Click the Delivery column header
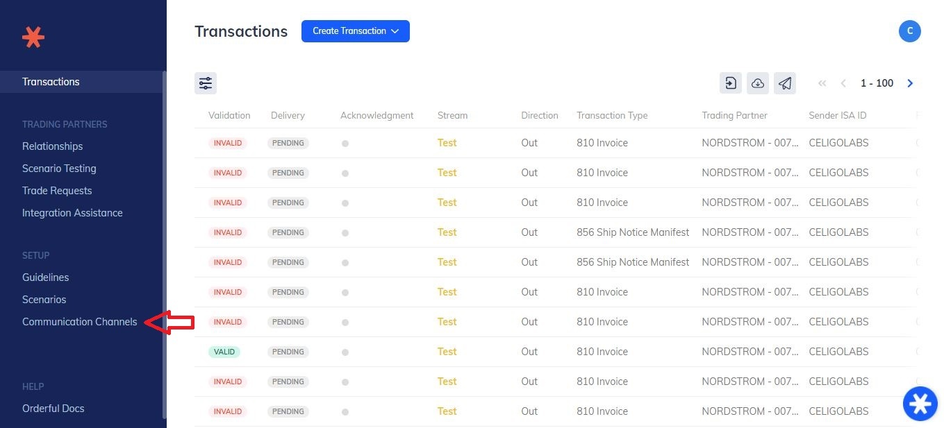The image size is (944, 428). 288,115
